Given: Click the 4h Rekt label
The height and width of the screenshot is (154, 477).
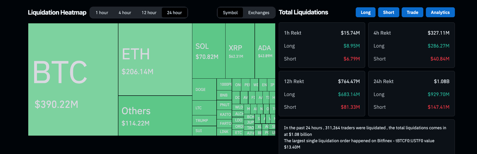Looking at the screenshot, I should click(x=382, y=33).
